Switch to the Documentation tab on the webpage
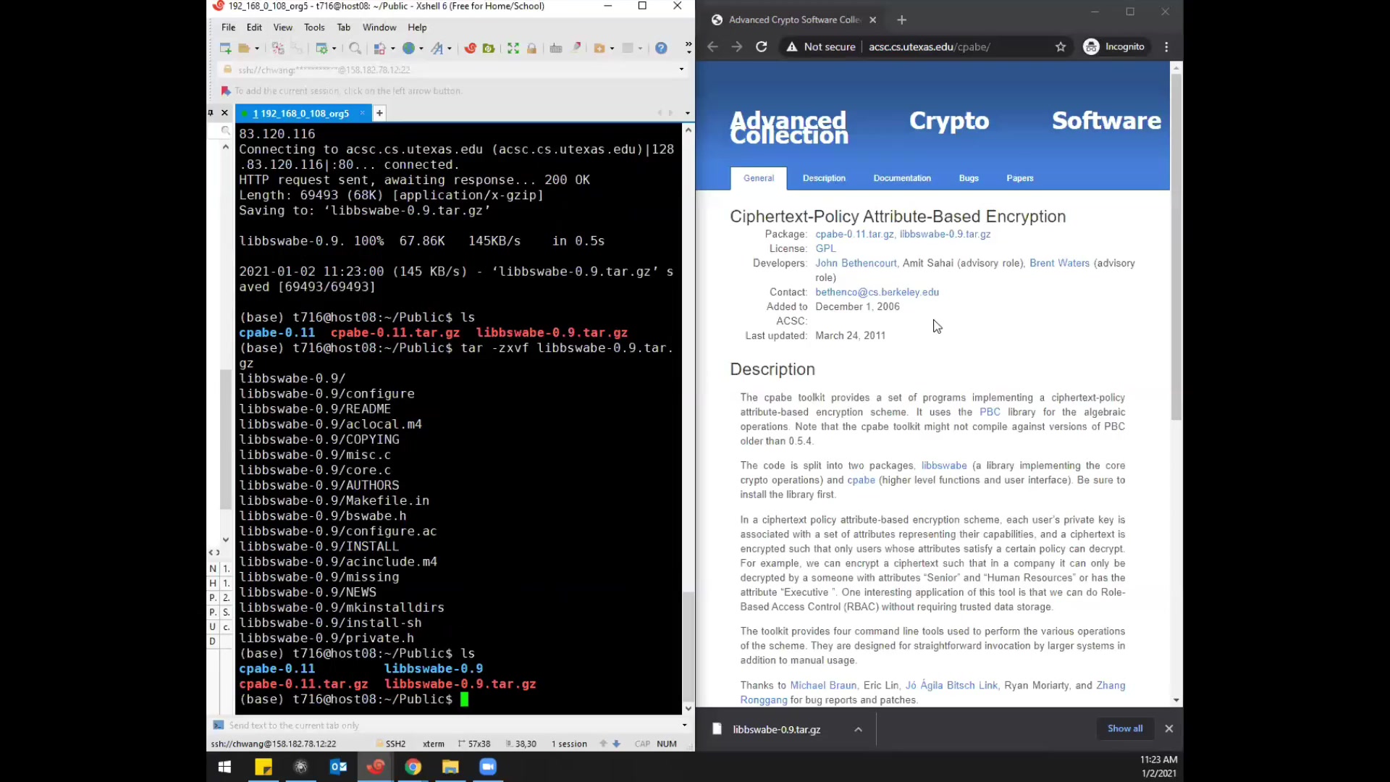 [x=902, y=178]
